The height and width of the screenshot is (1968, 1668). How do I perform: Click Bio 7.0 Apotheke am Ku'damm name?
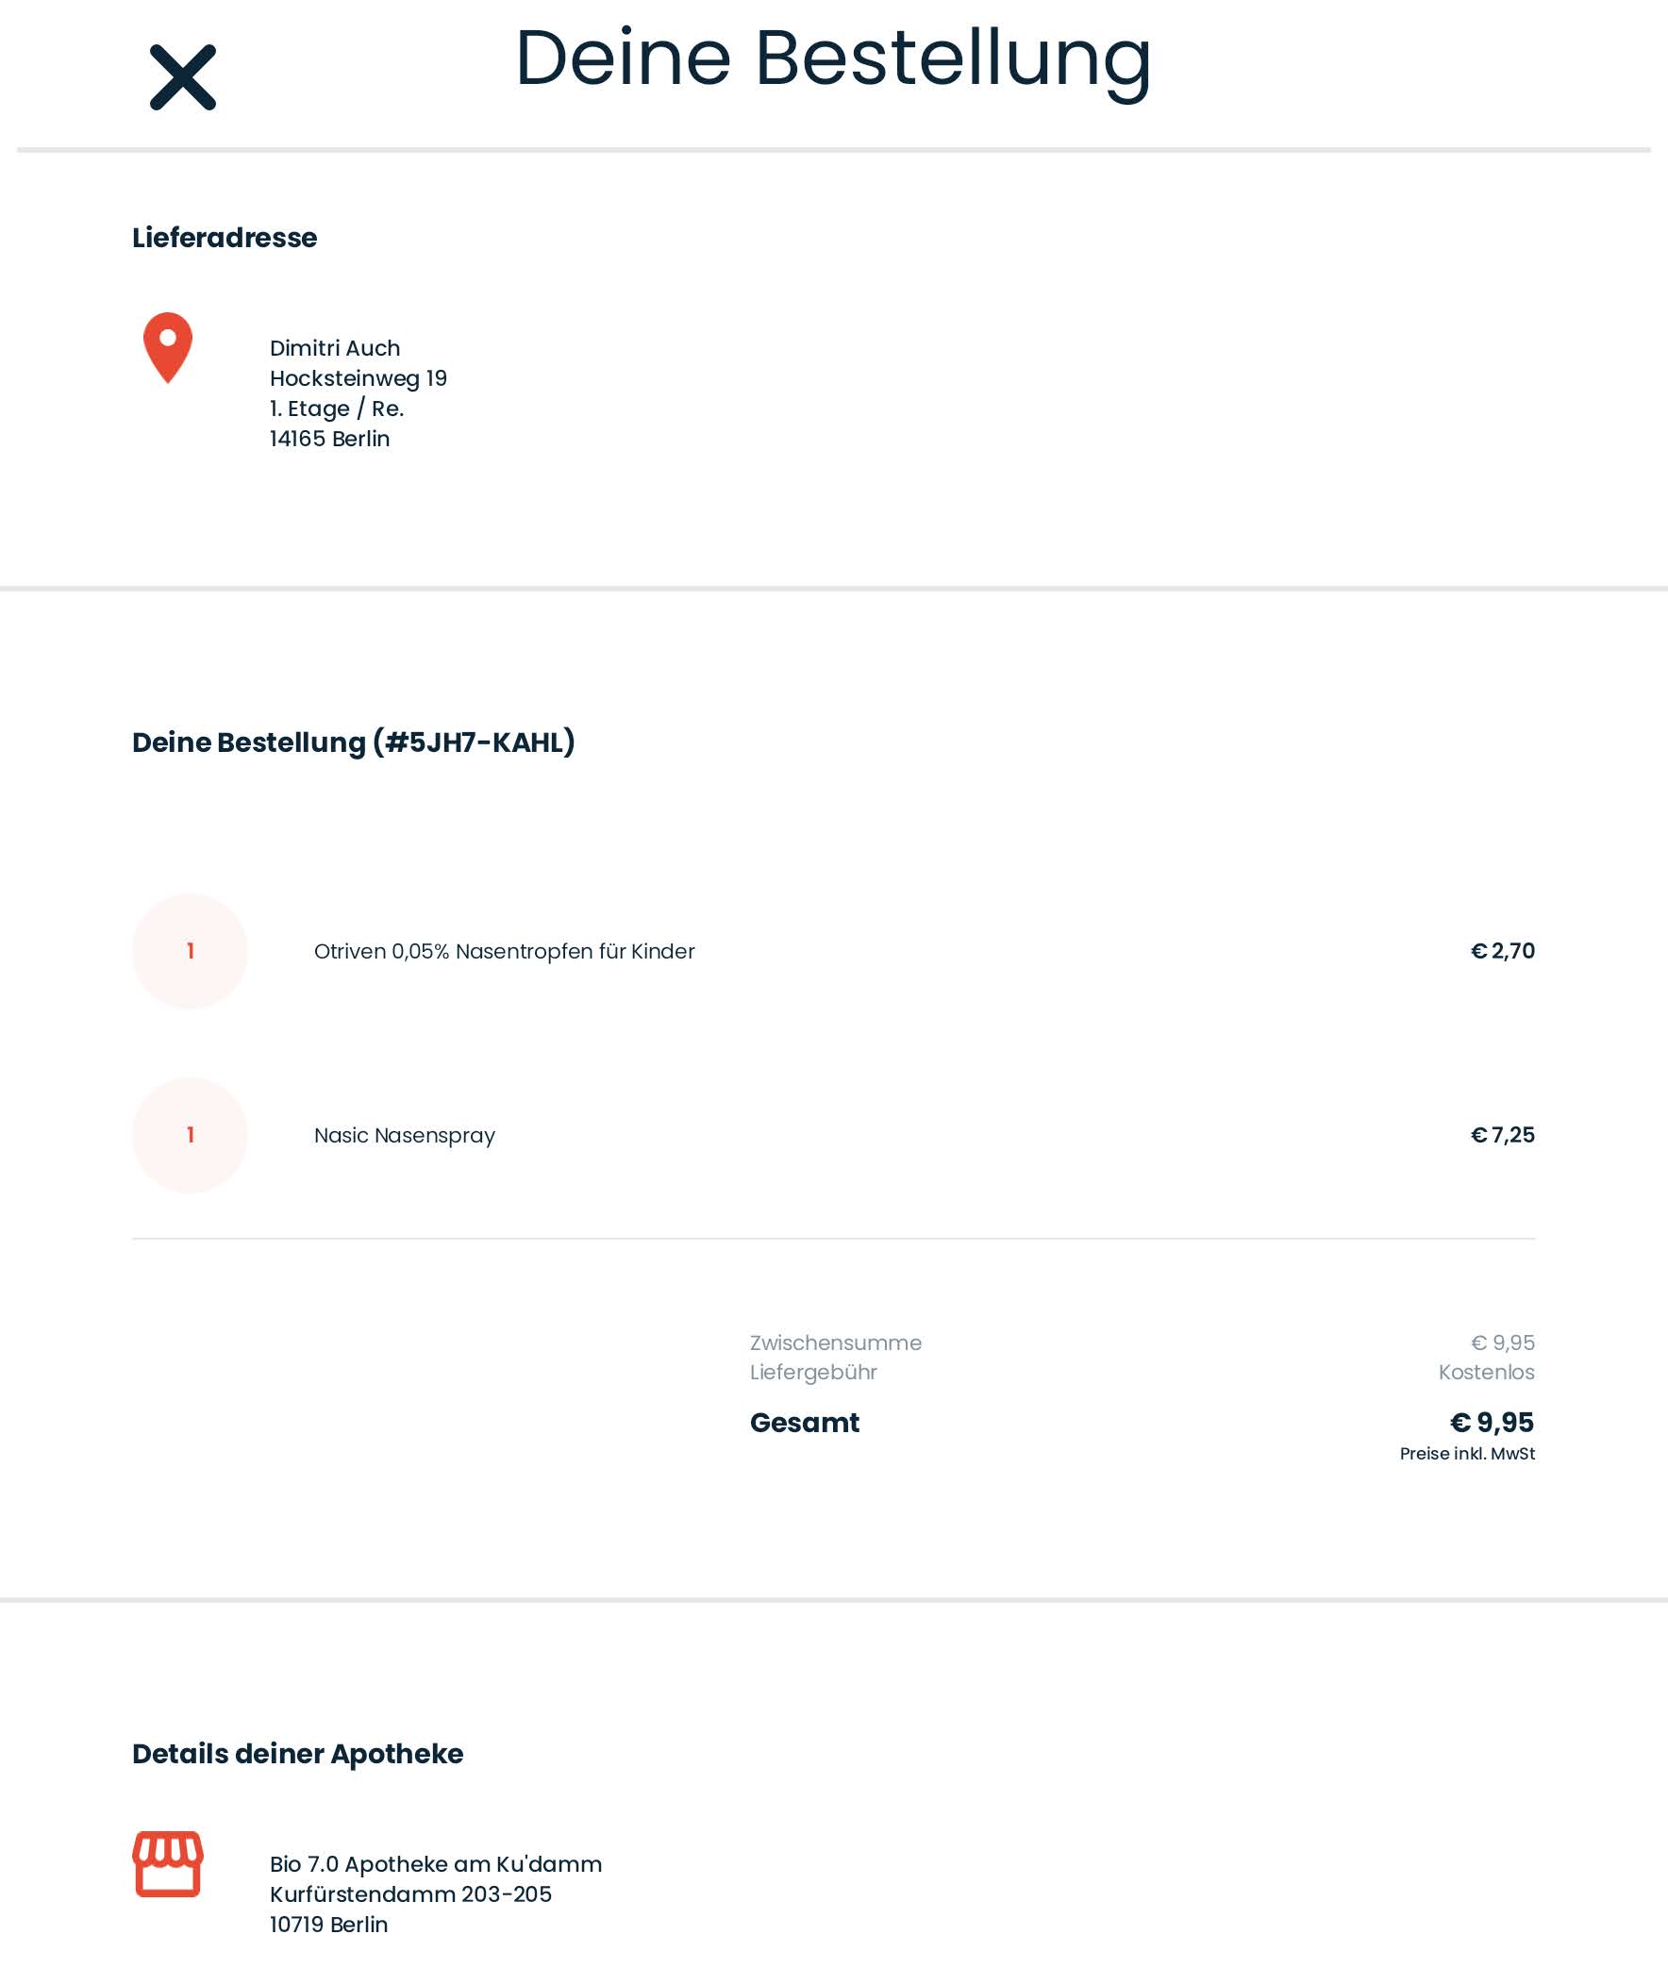(436, 1864)
